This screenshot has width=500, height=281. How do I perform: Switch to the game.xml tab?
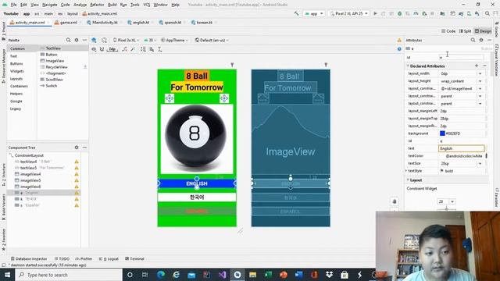66,23
